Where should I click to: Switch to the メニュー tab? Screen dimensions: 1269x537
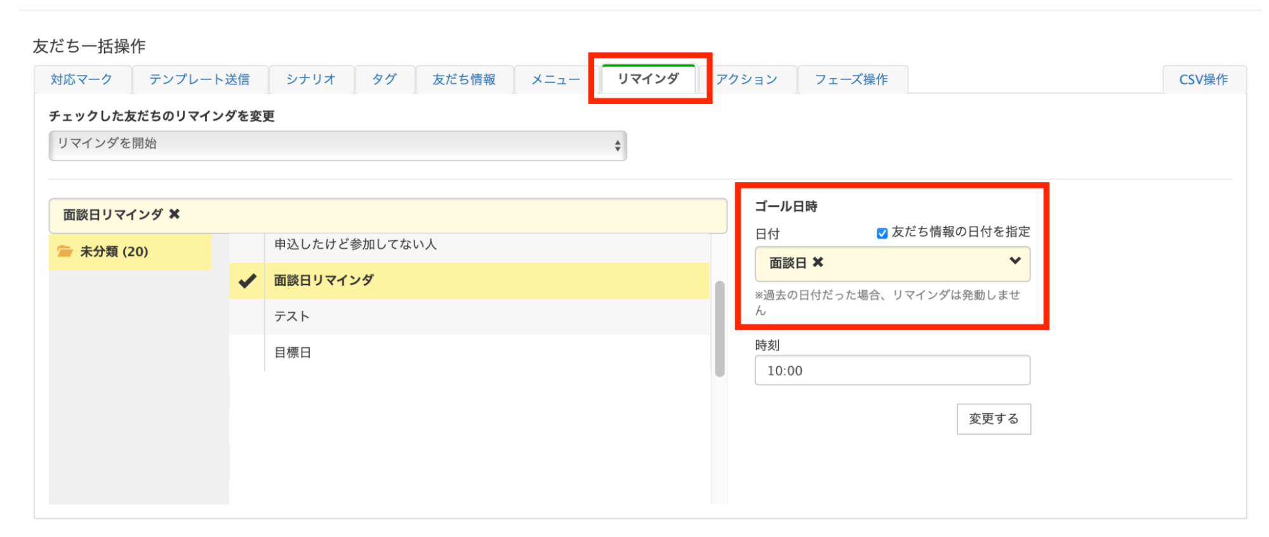pos(555,80)
